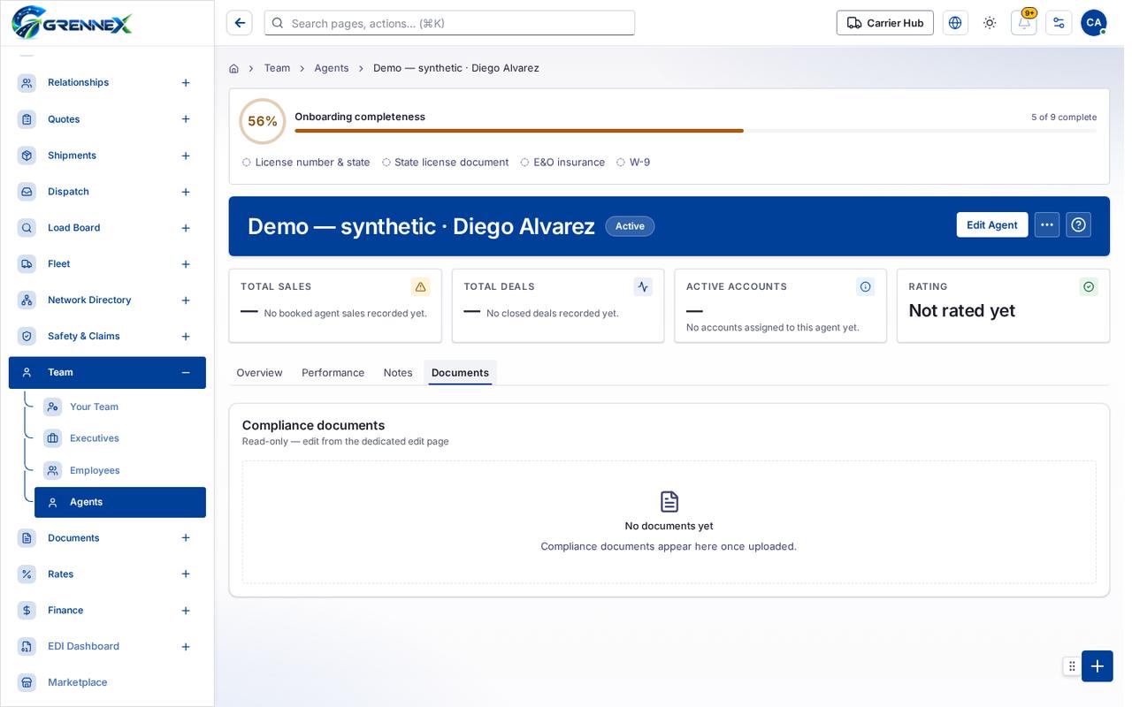
Task: Expand Quotes with its plus
Action: point(186,118)
